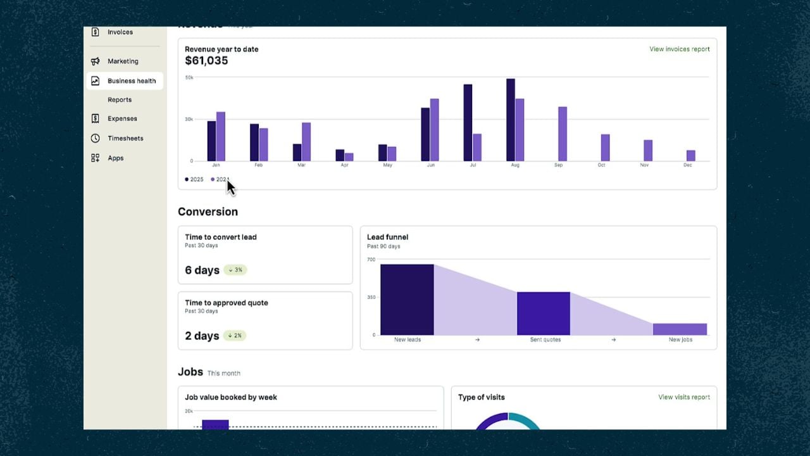This screenshot has width=810, height=456.
Task: Select the Sent quotes funnel bar
Action: 544,313
